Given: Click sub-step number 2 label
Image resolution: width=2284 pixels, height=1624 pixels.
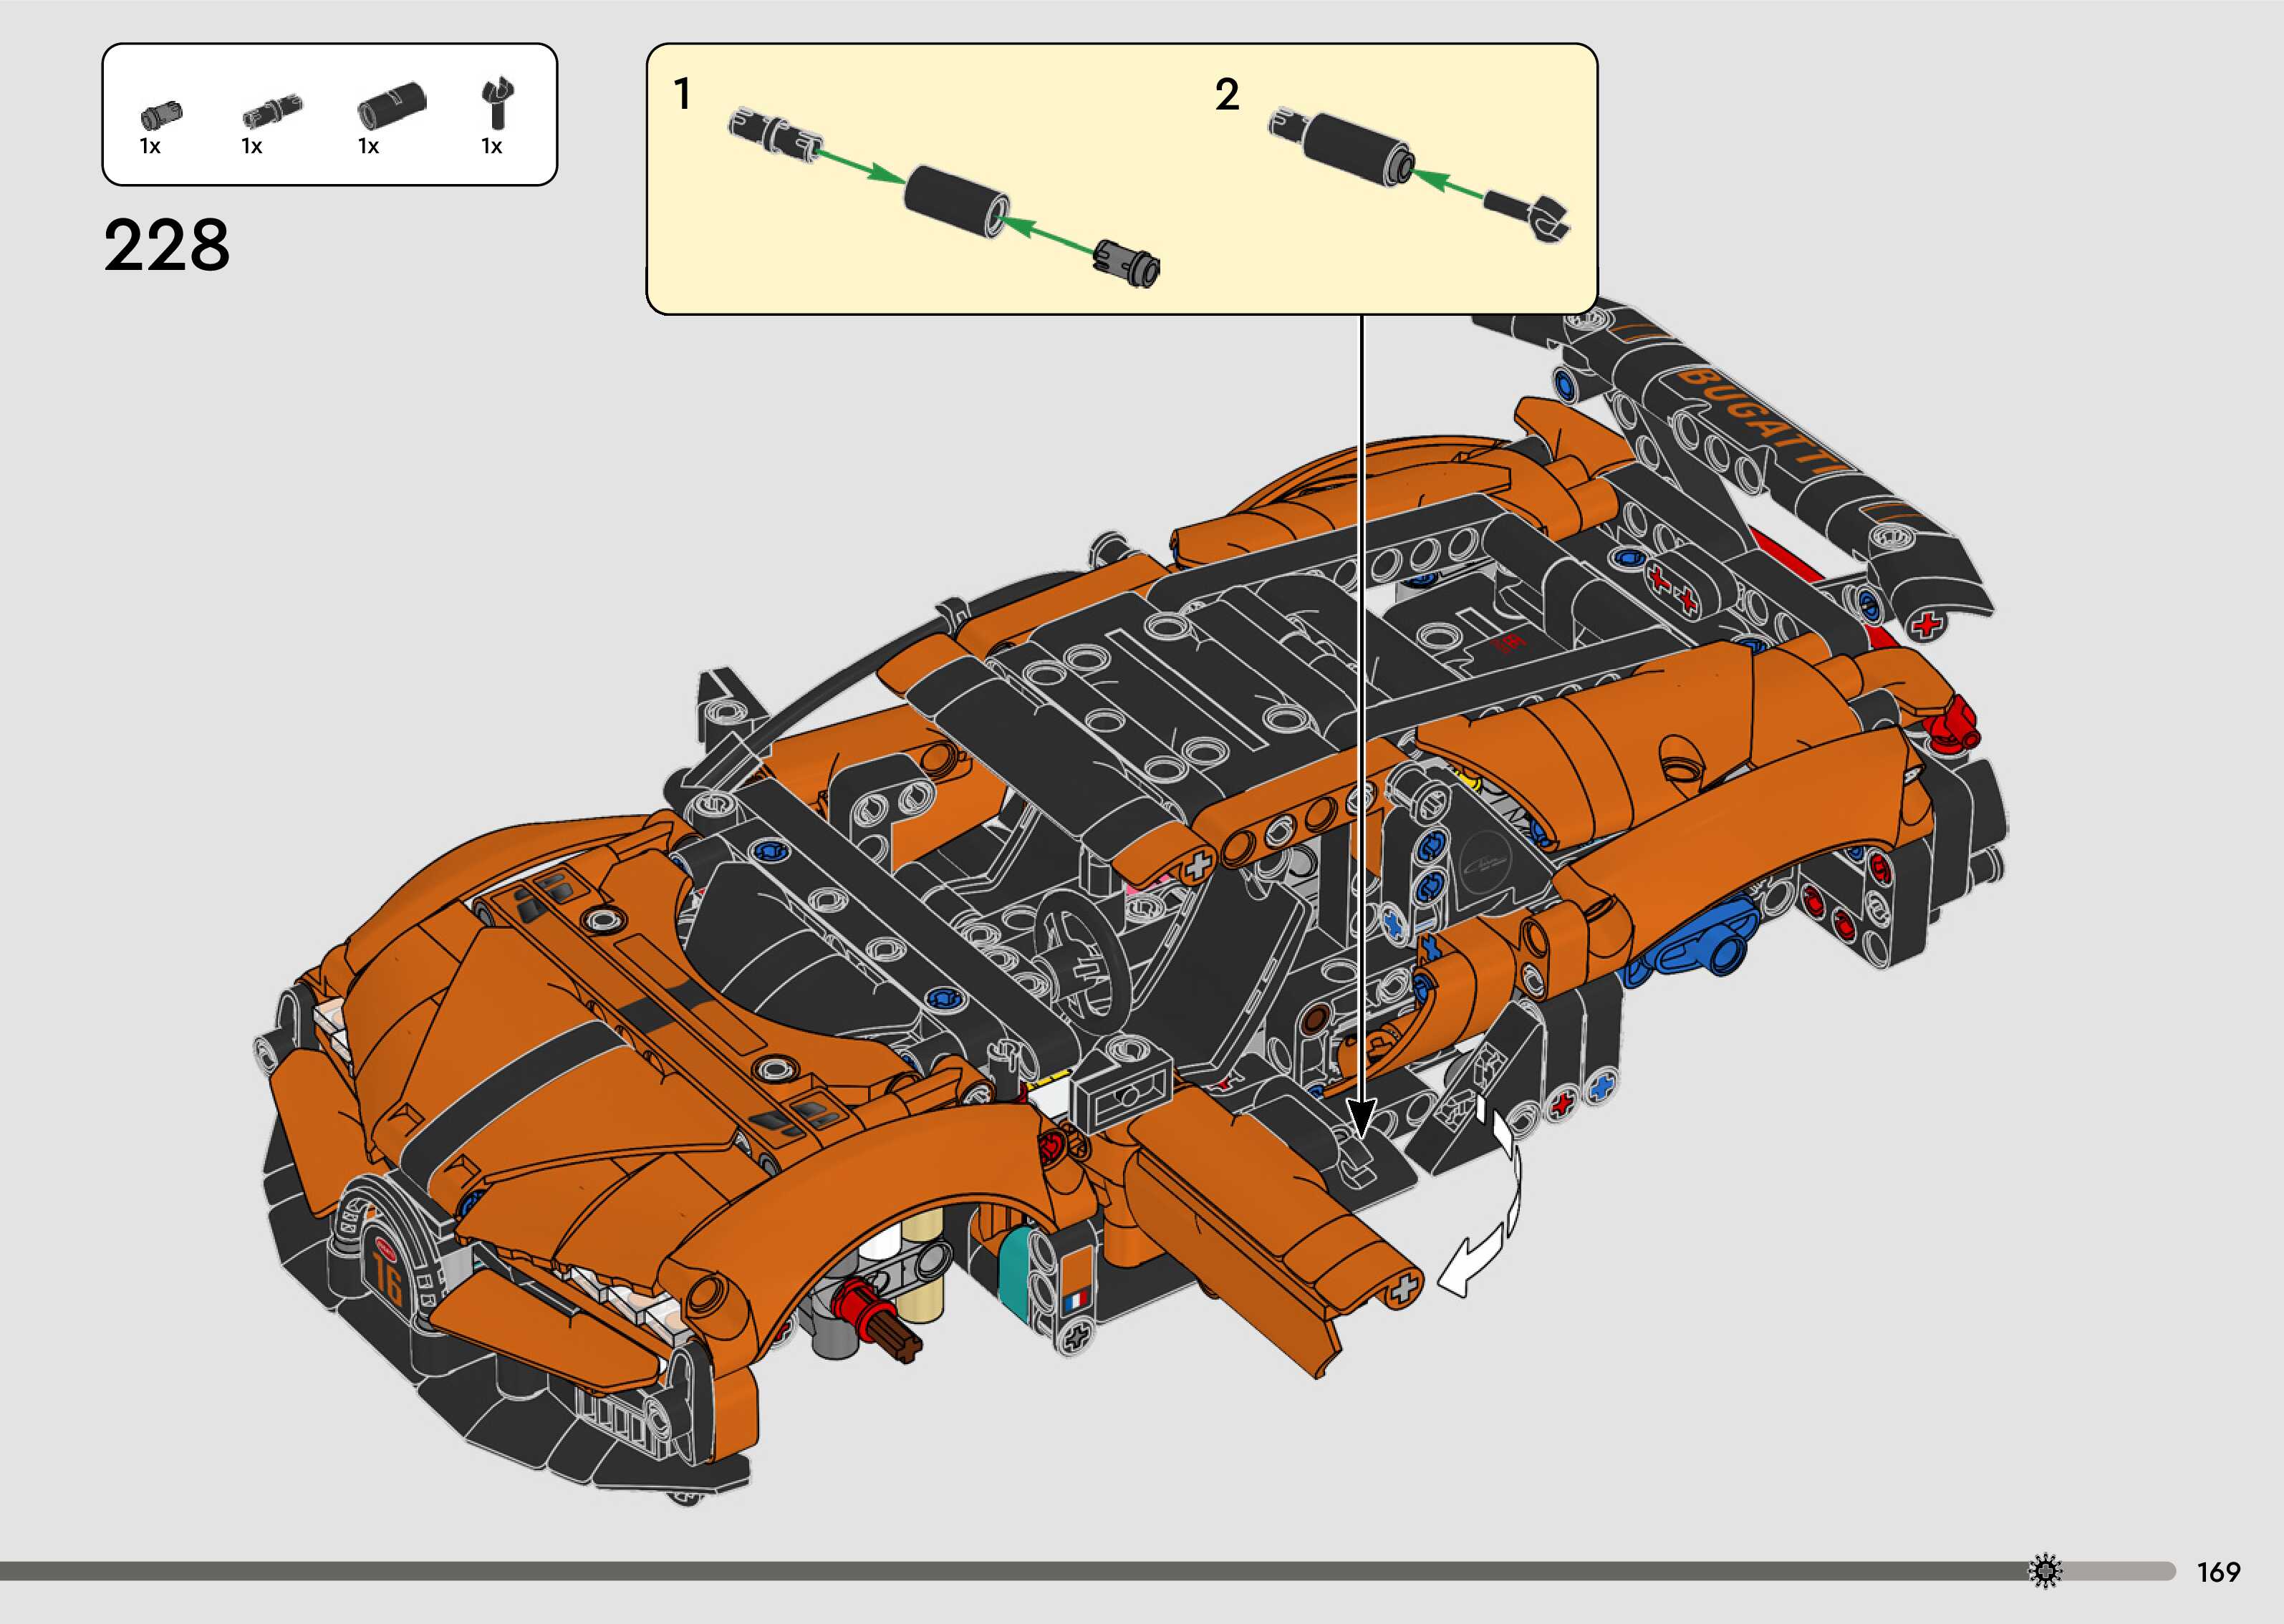Looking at the screenshot, I should click(x=1227, y=95).
